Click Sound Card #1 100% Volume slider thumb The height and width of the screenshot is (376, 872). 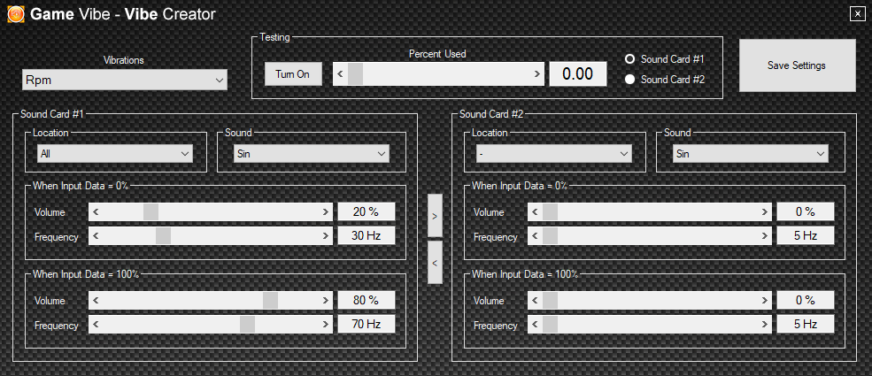pos(270,301)
